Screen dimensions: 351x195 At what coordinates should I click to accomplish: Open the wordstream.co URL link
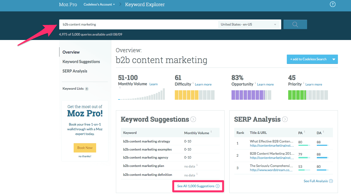tap(271, 170)
